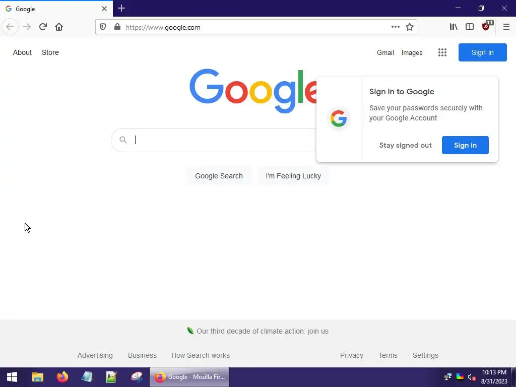Toggle the Firefox sidebar view
This screenshot has height=387, width=516.
click(470, 27)
